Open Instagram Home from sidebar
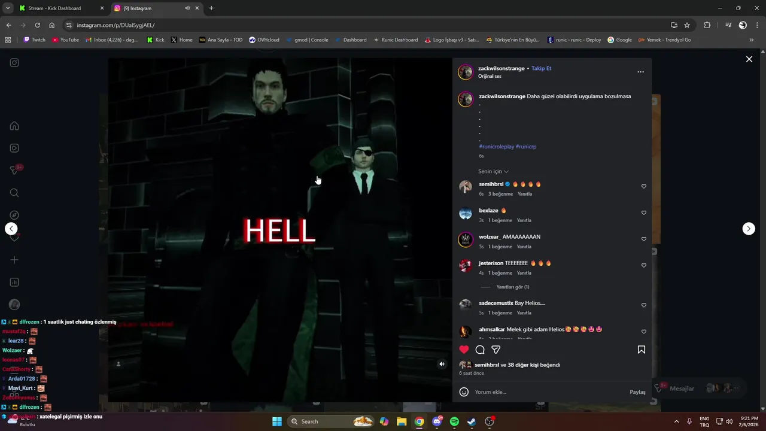766x431 pixels. pos(14,126)
